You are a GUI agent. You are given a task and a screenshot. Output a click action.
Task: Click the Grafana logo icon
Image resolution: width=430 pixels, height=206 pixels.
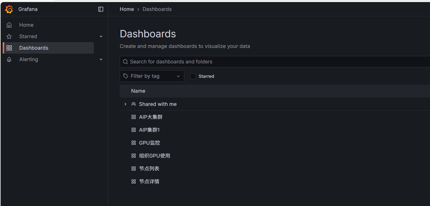point(9,9)
